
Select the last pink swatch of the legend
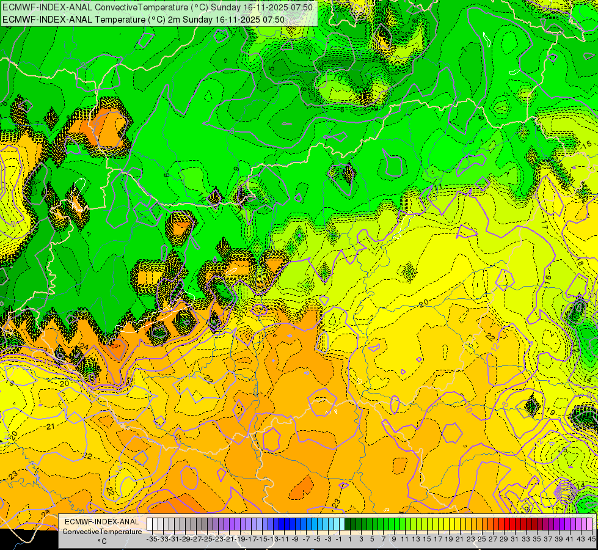589,524
